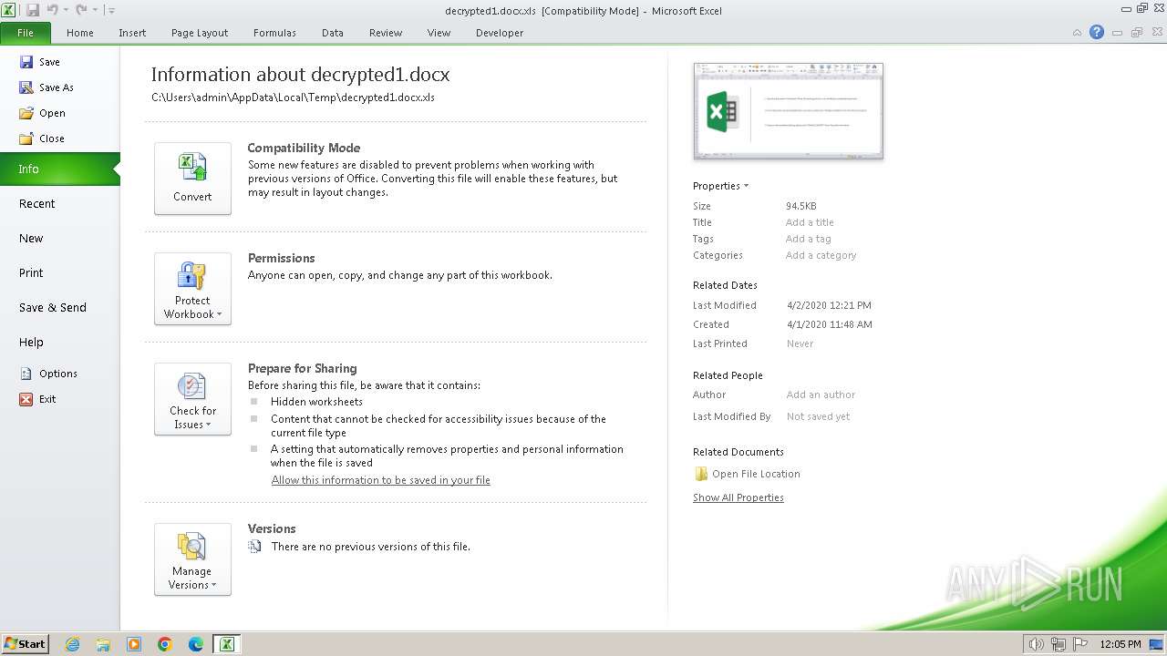Click the Undo arrow in the title bar

point(52,10)
